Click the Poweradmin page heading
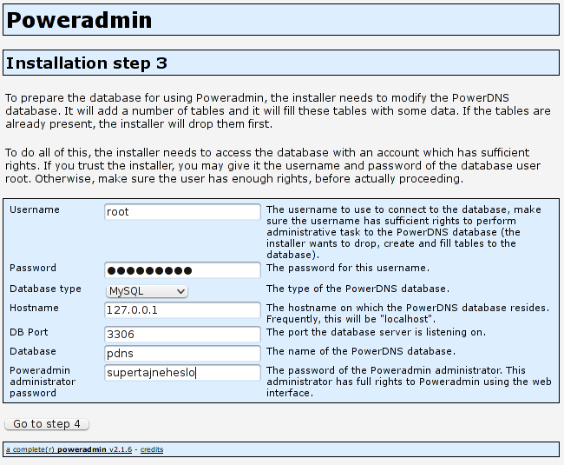This screenshot has height=465, width=564. (x=79, y=20)
